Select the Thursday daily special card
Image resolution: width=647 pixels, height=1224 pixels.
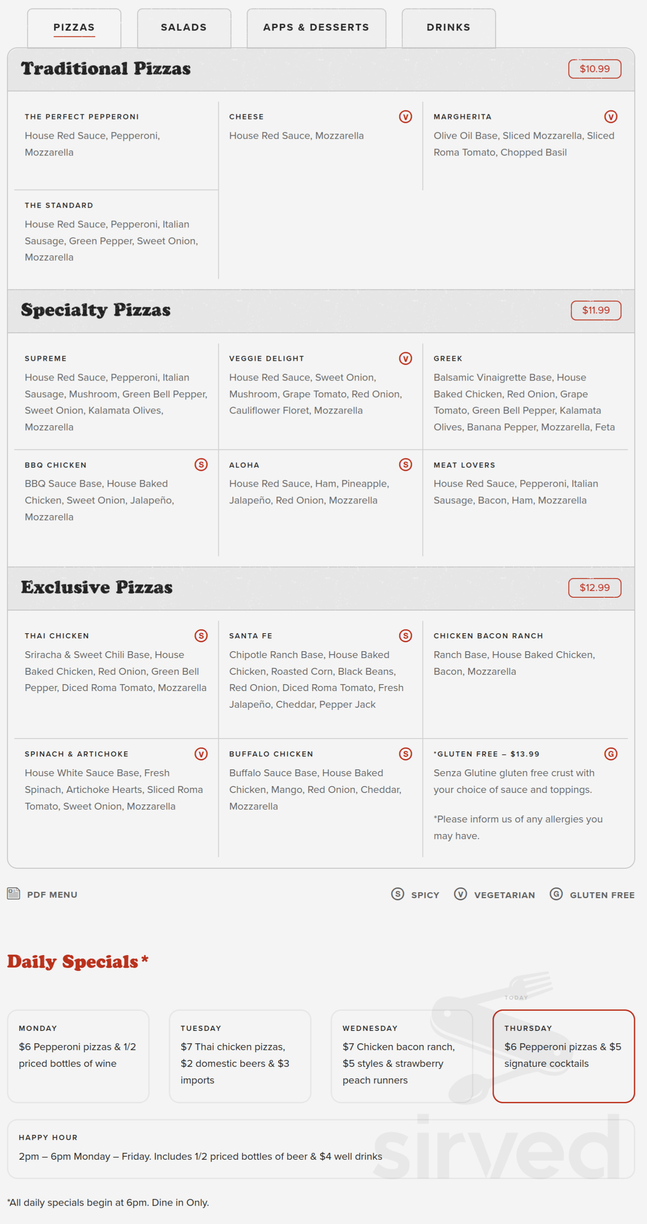click(x=564, y=1055)
